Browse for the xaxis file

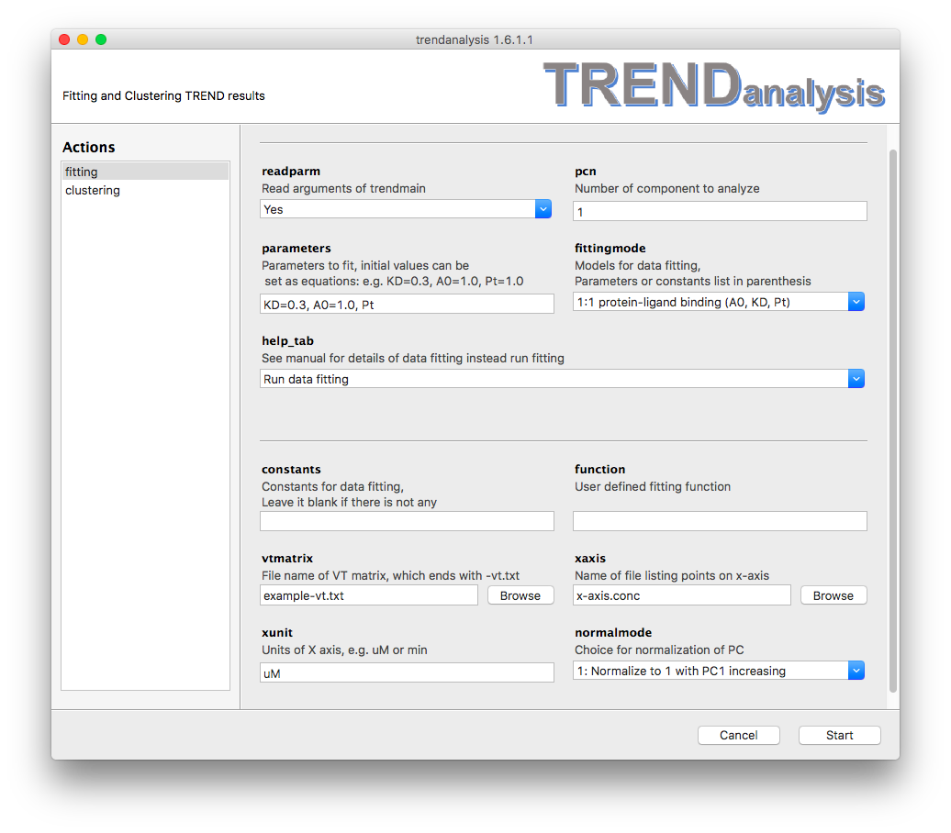[834, 596]
